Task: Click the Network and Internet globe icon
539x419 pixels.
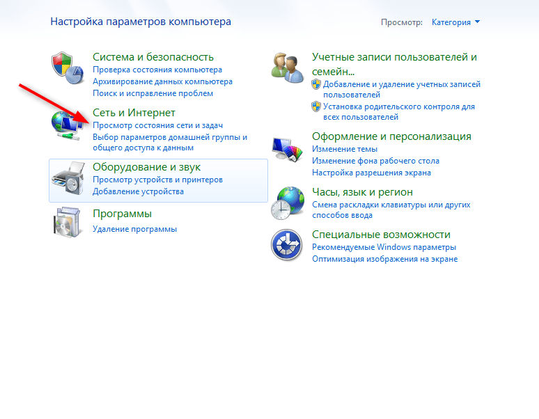Action: (x=67, y=126)
